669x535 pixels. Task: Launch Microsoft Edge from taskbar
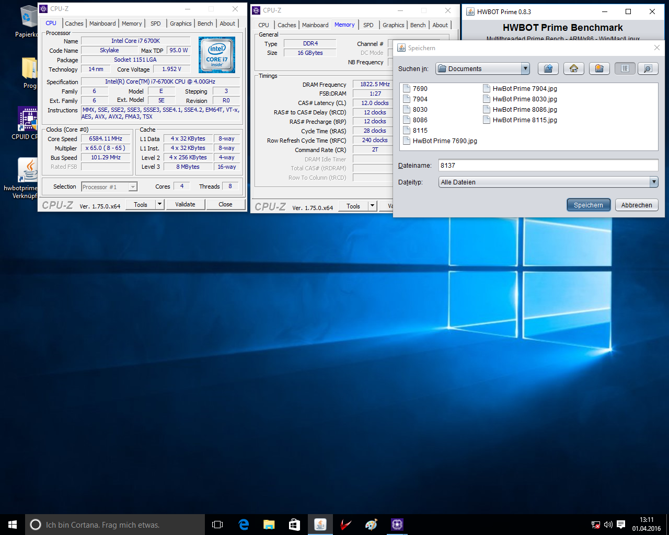[x=244, y=525]
